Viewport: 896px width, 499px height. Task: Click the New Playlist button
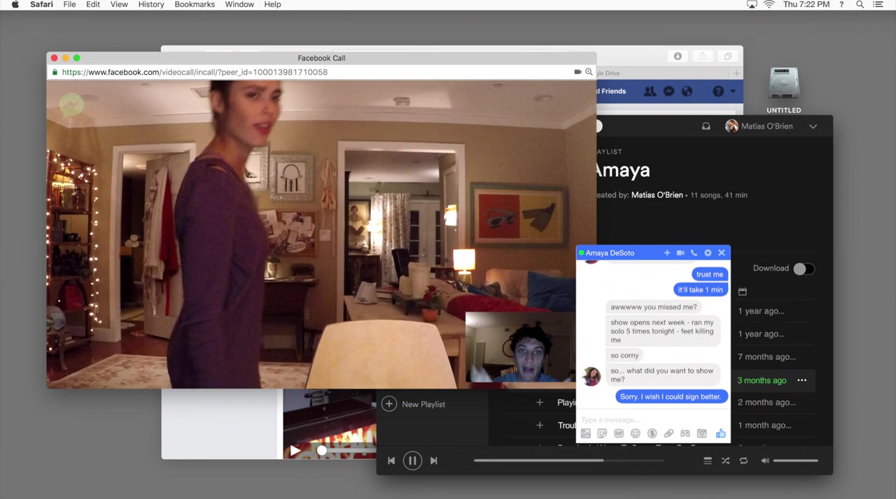(x=414, y=404)
